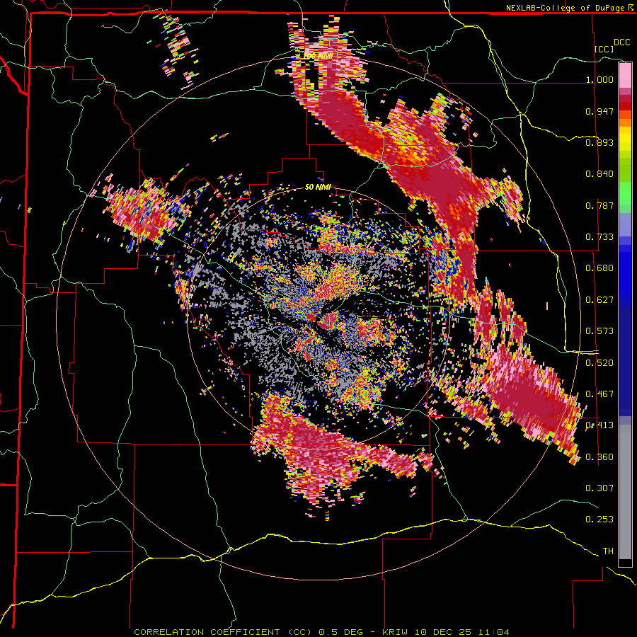Select the 0.947 legend value
Image resolution: width=637 pixels, height=637 pixels.
pos(599,111)
